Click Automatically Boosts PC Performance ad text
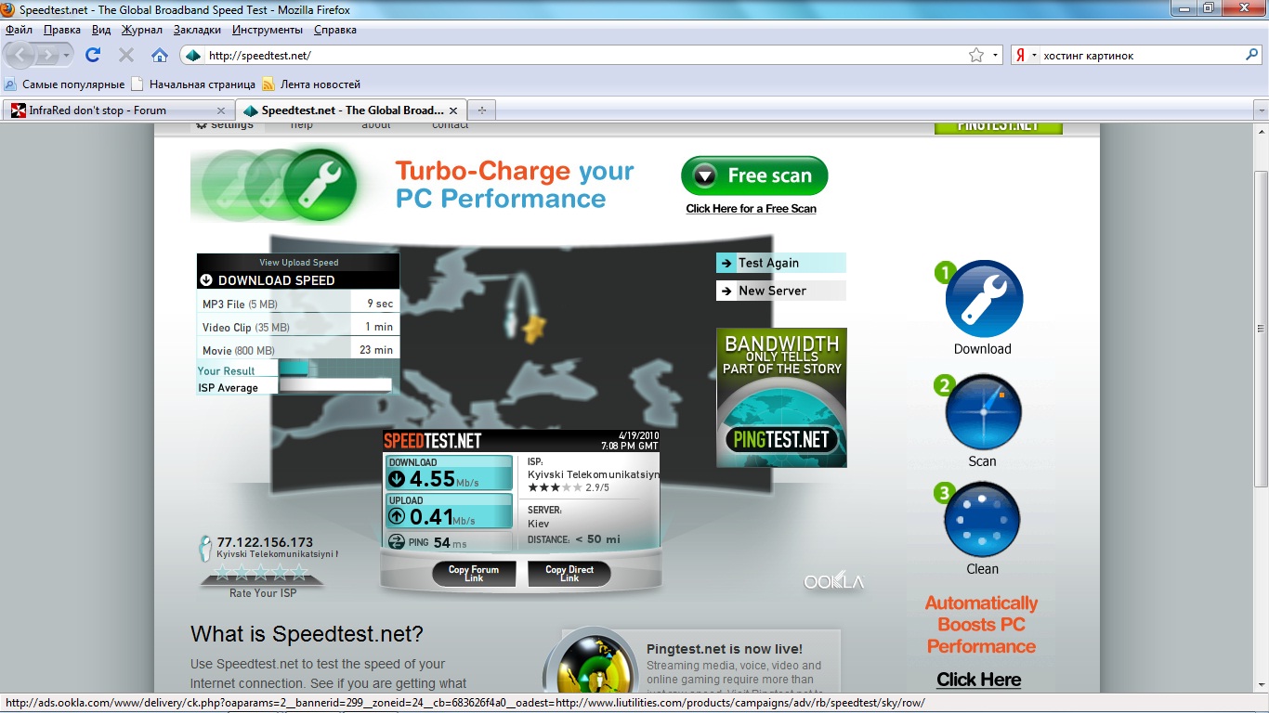This screenshot has height=713, width=1269. coord(981,625)
